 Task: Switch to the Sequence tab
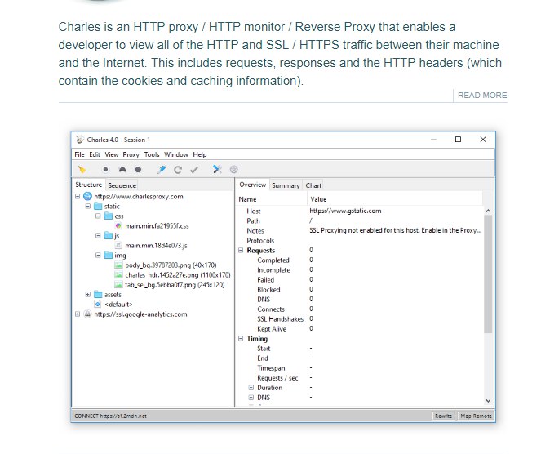(x=122, y=185)
